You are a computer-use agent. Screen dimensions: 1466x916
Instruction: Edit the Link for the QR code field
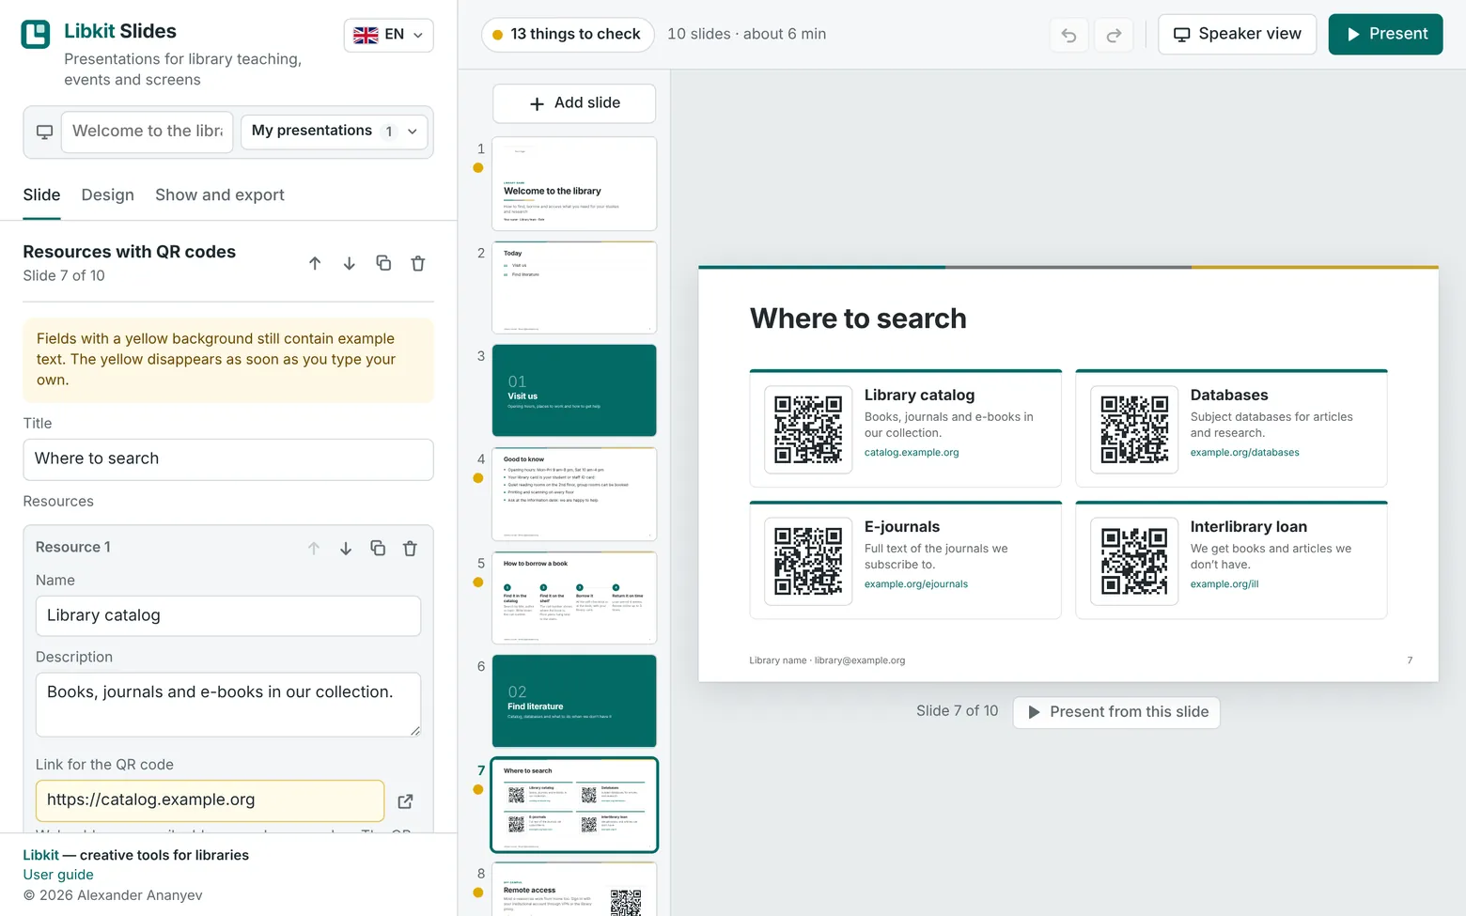tap(210, 800)
